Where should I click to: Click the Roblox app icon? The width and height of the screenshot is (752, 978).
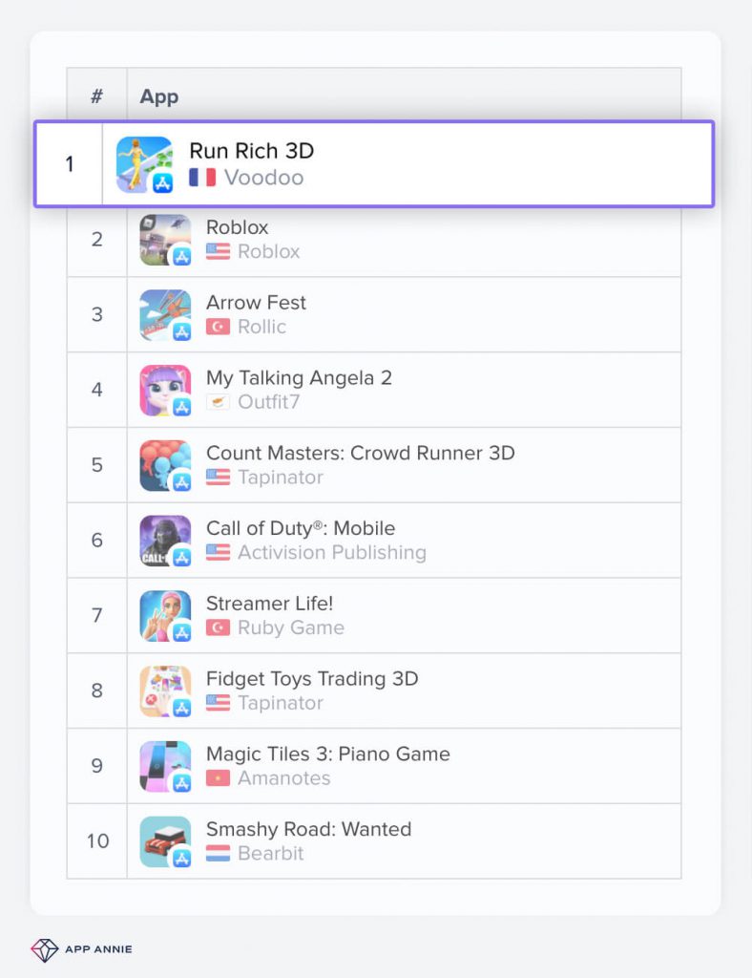(x=164, y=239)
